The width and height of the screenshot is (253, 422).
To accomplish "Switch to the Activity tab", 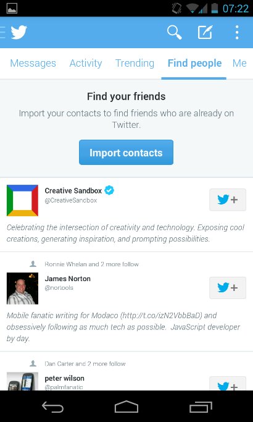I will [x=86, y=63].
